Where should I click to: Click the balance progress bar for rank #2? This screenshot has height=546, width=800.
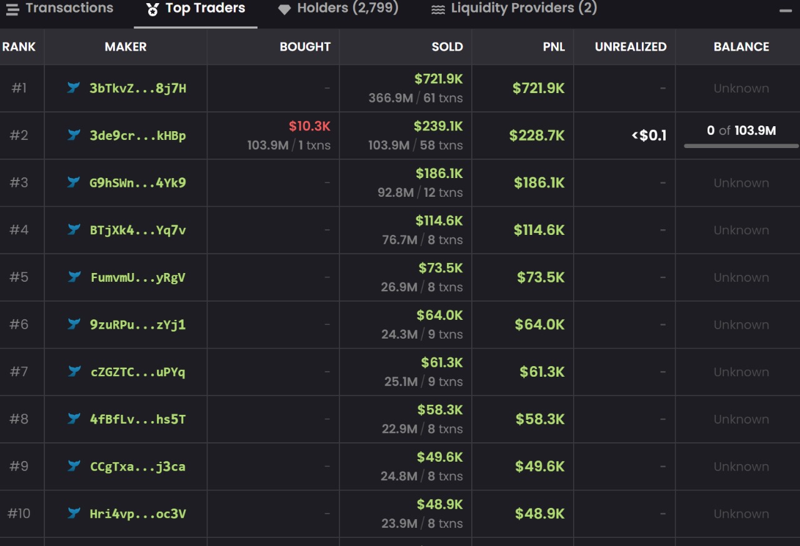741,146
